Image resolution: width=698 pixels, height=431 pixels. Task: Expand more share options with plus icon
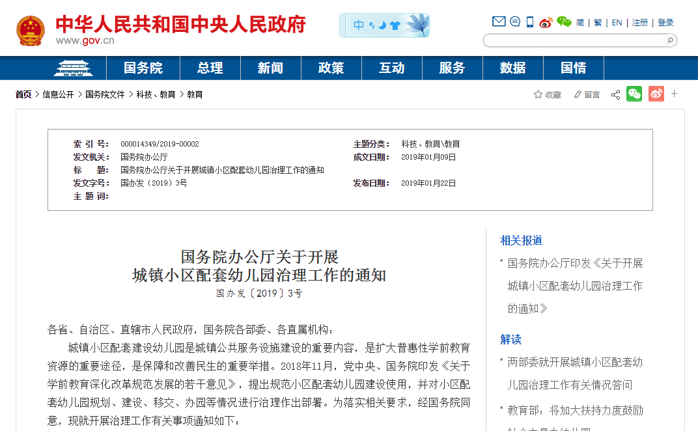tap(675, 94)
